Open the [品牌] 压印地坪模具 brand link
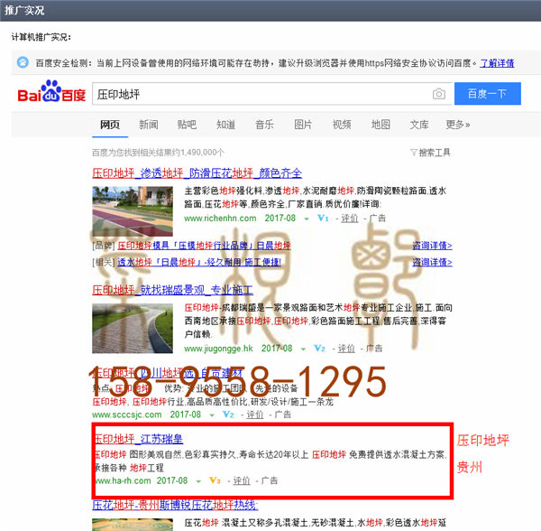Screen dimensions: 541x531 205,246
